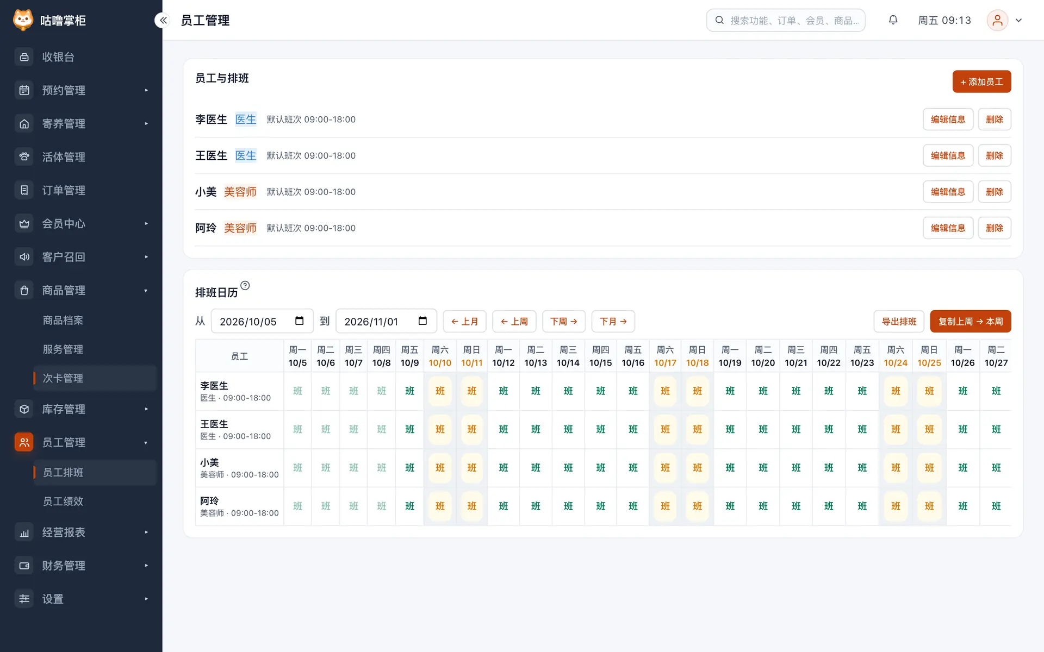Click the 会员中心 crown icon

click(x=24, y=224)
